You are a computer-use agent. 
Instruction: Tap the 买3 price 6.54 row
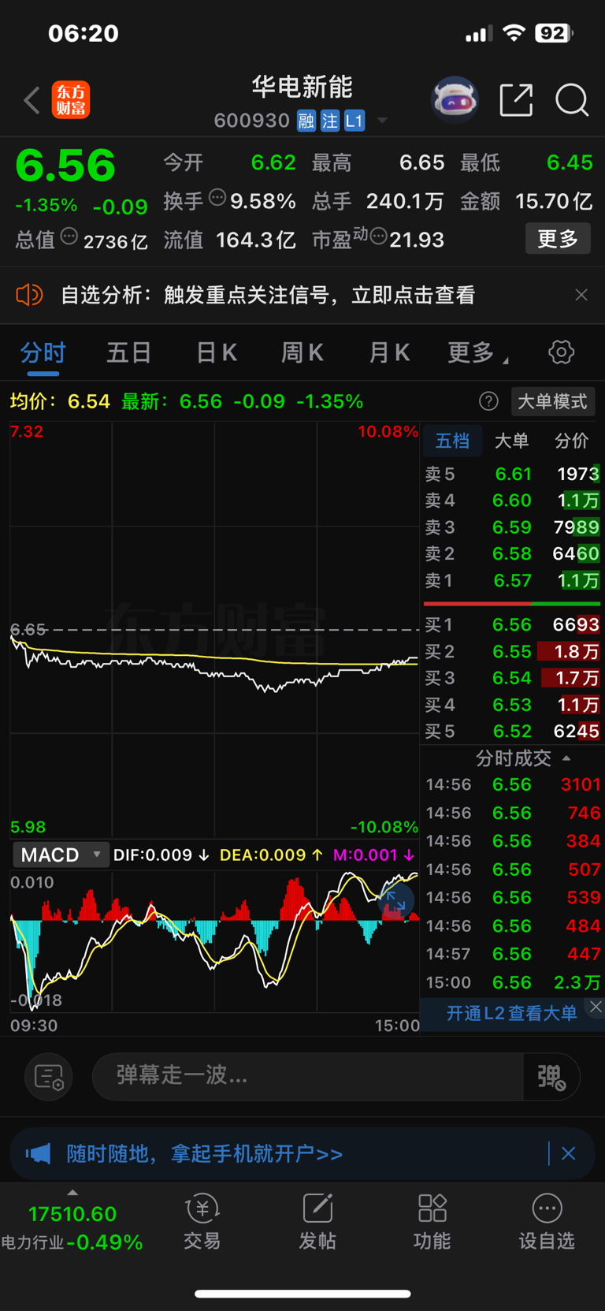[512, 678]
